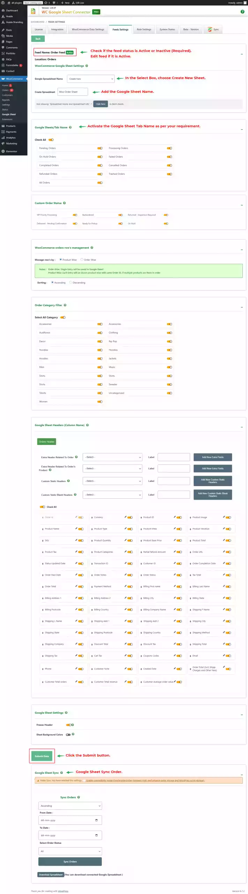This screenshot has width=248, height=894.
Task: Click the green help icon in the plugin header
Action: (x=242, y=12)
